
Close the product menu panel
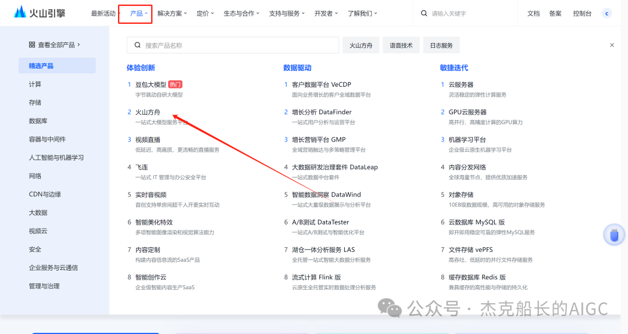(612, 45)
